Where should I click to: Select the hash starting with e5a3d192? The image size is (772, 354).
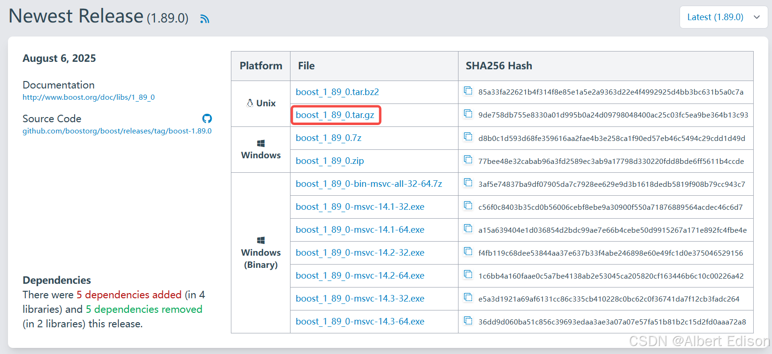[609, 299]
